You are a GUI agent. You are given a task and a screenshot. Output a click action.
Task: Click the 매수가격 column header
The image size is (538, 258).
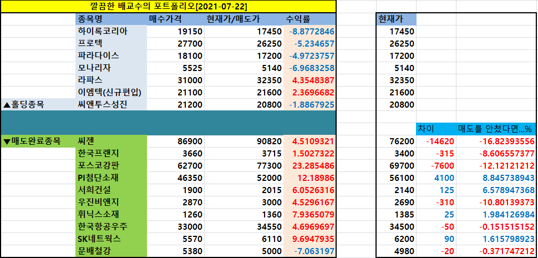click(176, 19)
